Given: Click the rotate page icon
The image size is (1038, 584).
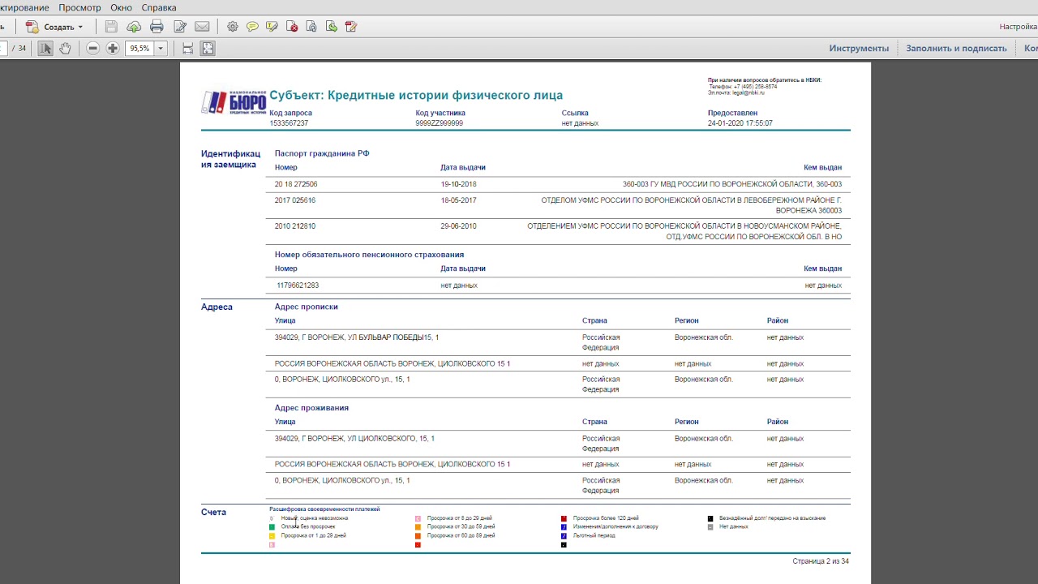Looking at the screenshot, I should tap(311, 27).
